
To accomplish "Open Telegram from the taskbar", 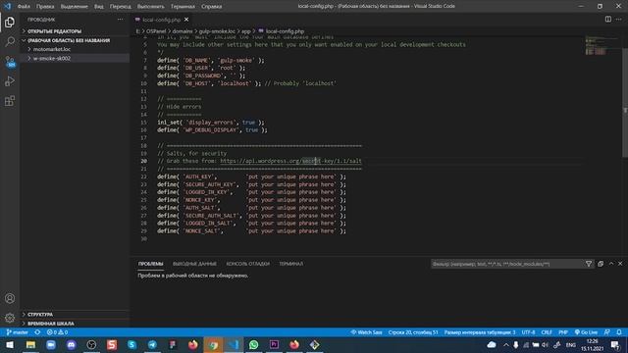I will pos(152,344).
